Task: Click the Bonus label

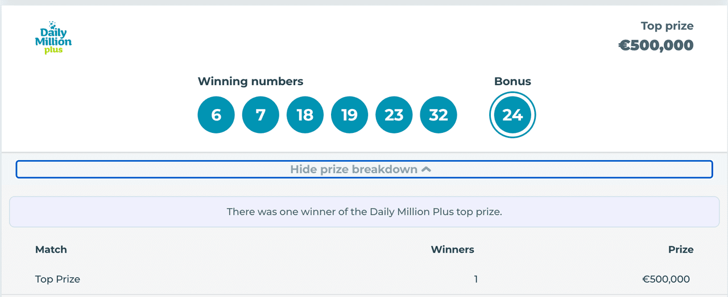Action: coord(512,81)
